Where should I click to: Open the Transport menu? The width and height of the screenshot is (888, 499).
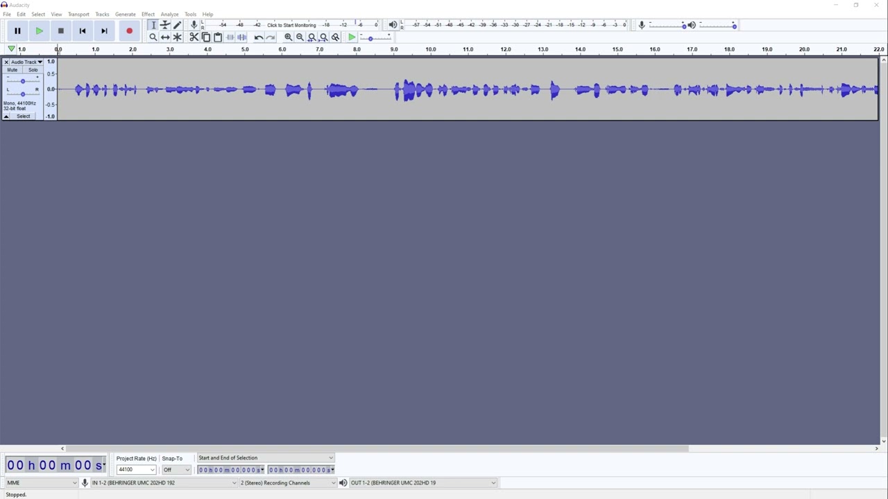point(78,14)
